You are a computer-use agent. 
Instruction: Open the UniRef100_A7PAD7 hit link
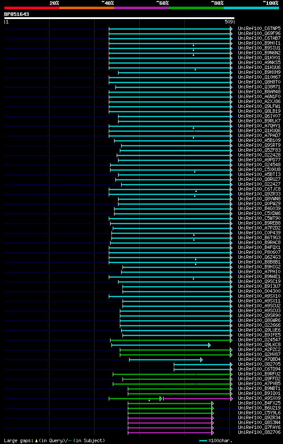tap(259, 136)
